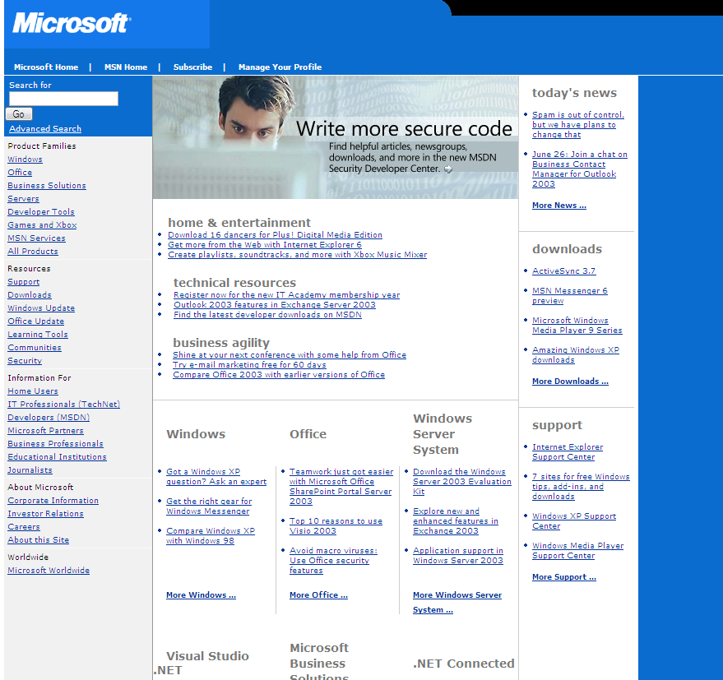View IT Professionals (TechNet) page
The height and width of the screenshot is (680, 723).
coord(63,404)
